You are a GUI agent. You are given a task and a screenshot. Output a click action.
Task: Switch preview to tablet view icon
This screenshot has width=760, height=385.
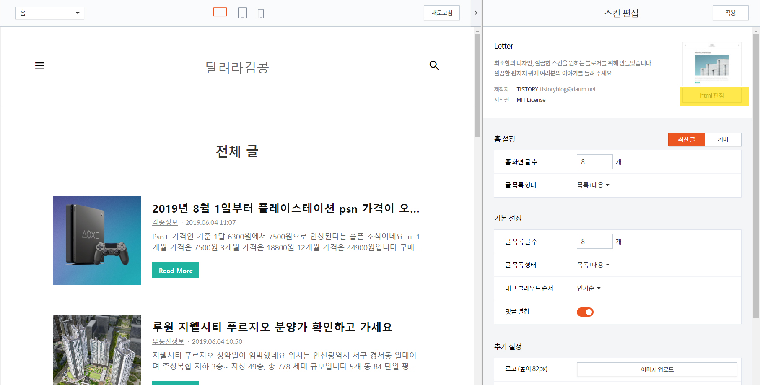(242, 13)
